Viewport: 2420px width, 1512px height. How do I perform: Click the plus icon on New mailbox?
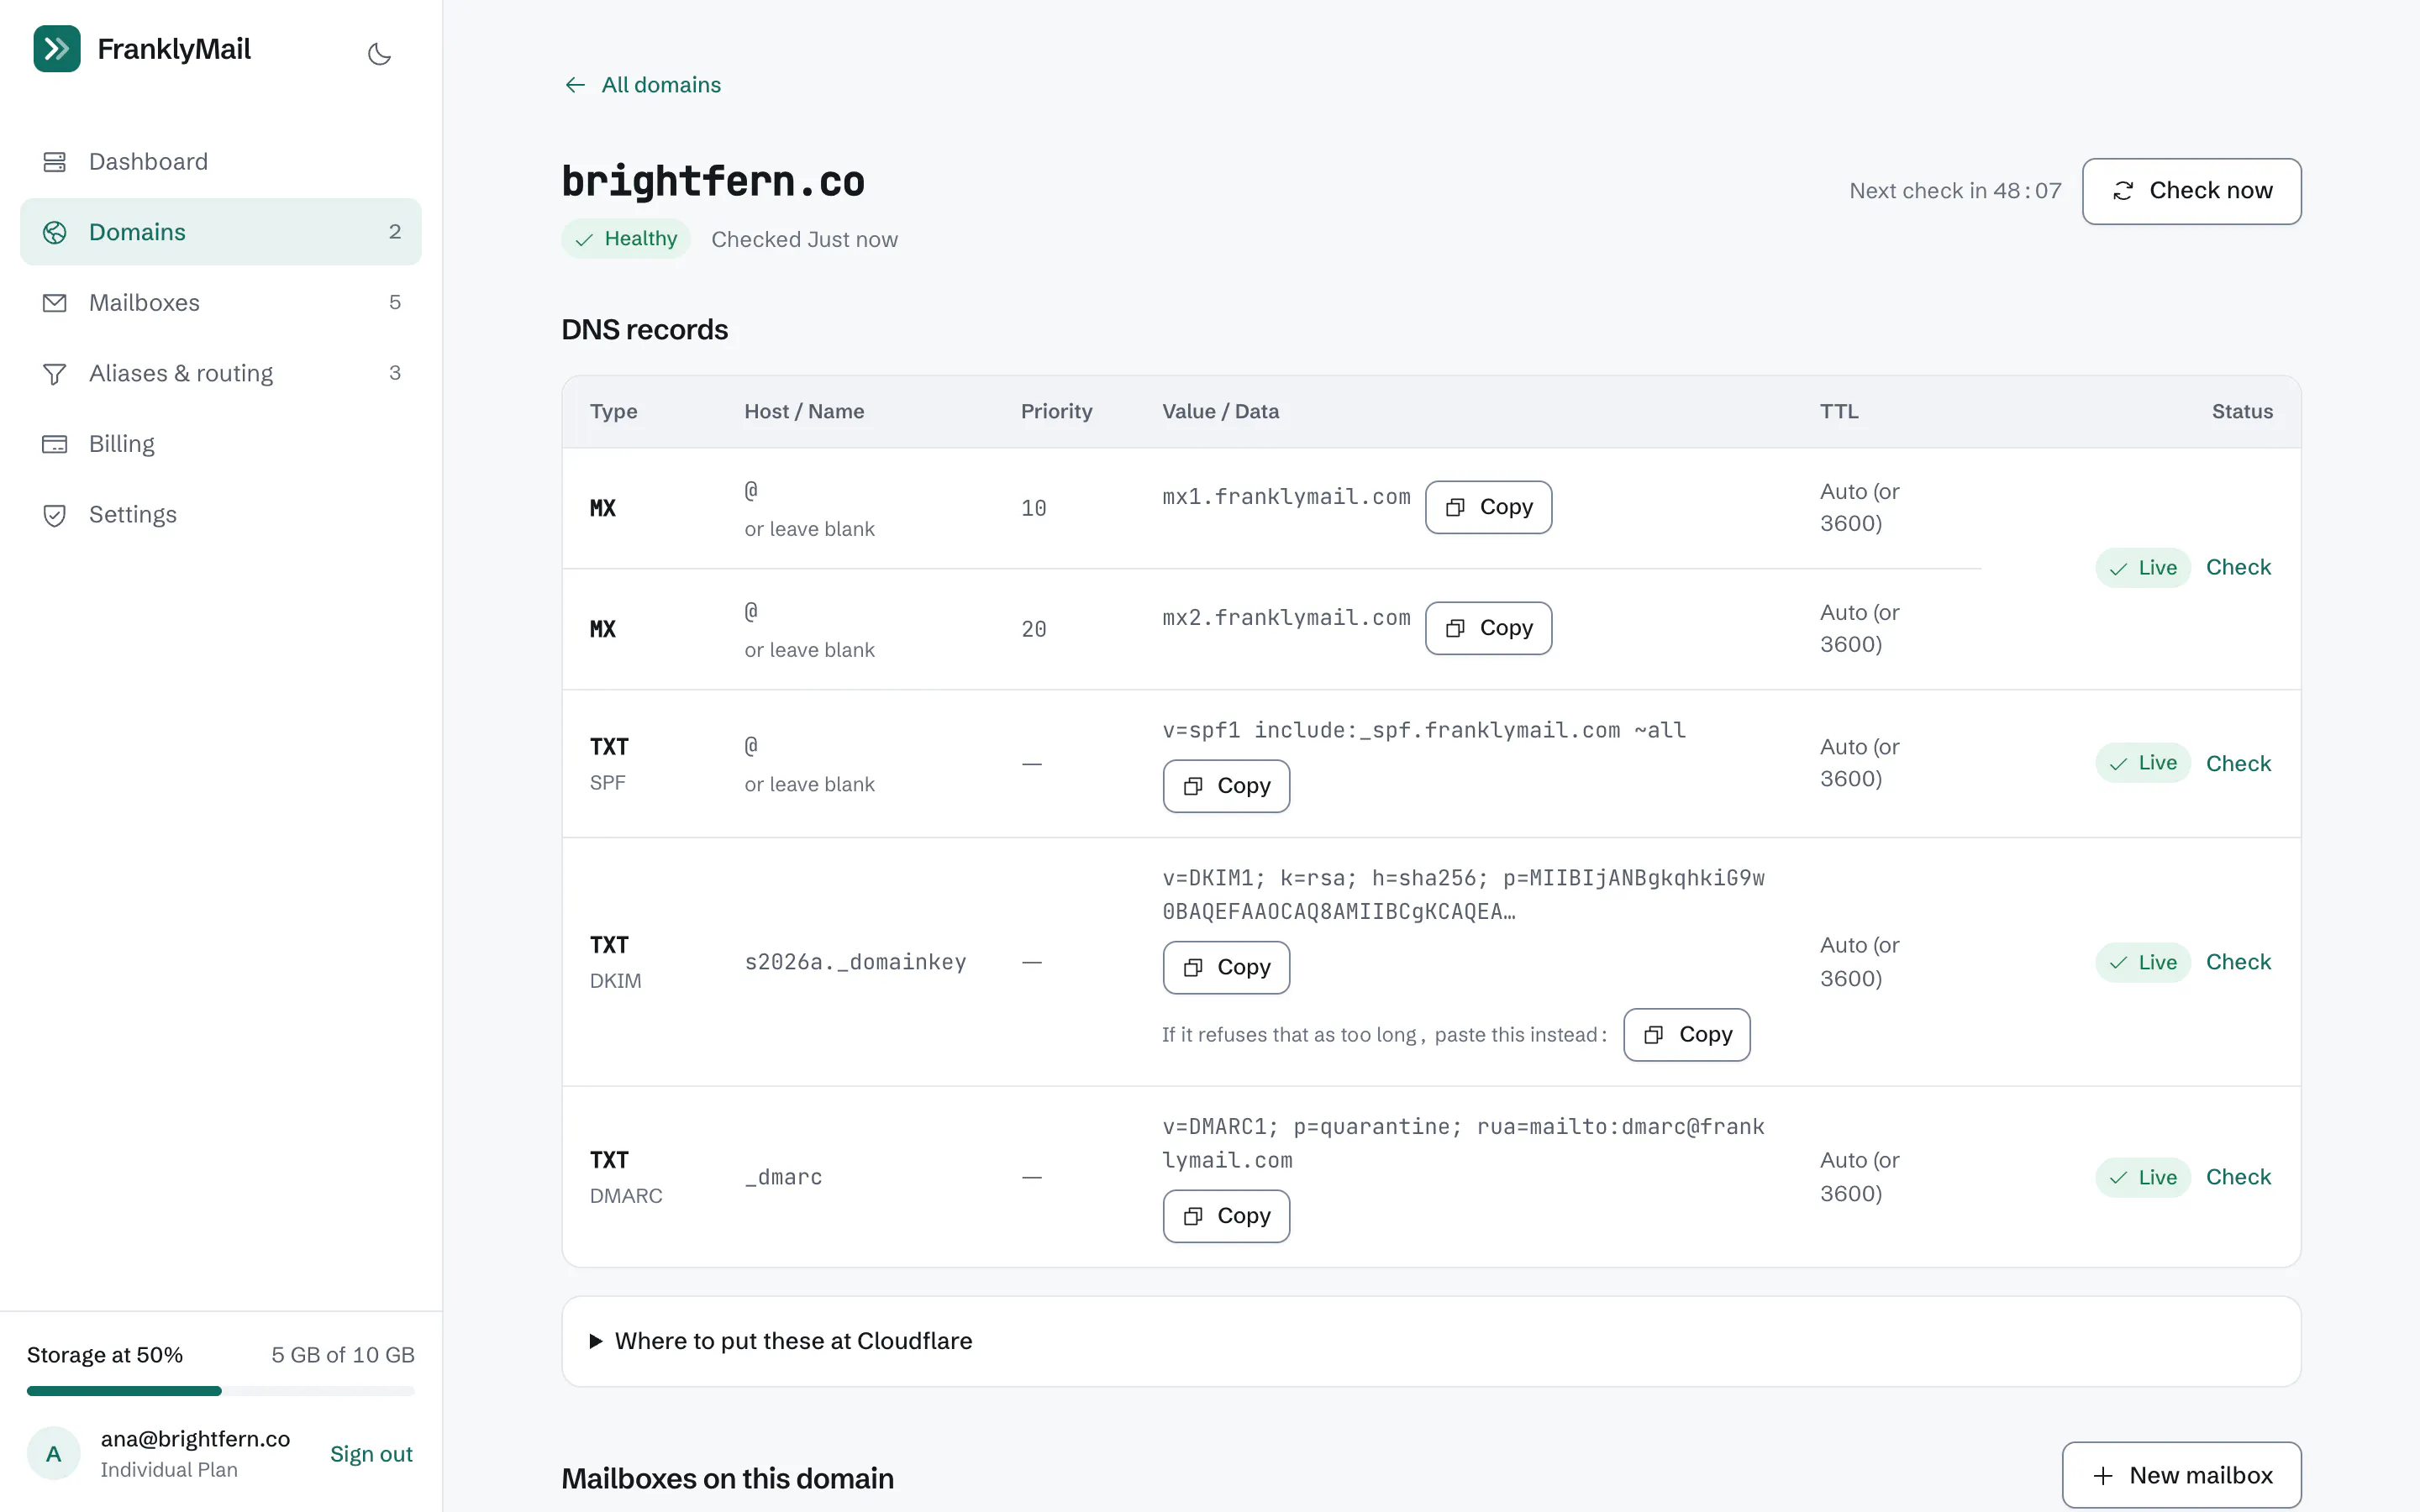click(2103, 1476)
